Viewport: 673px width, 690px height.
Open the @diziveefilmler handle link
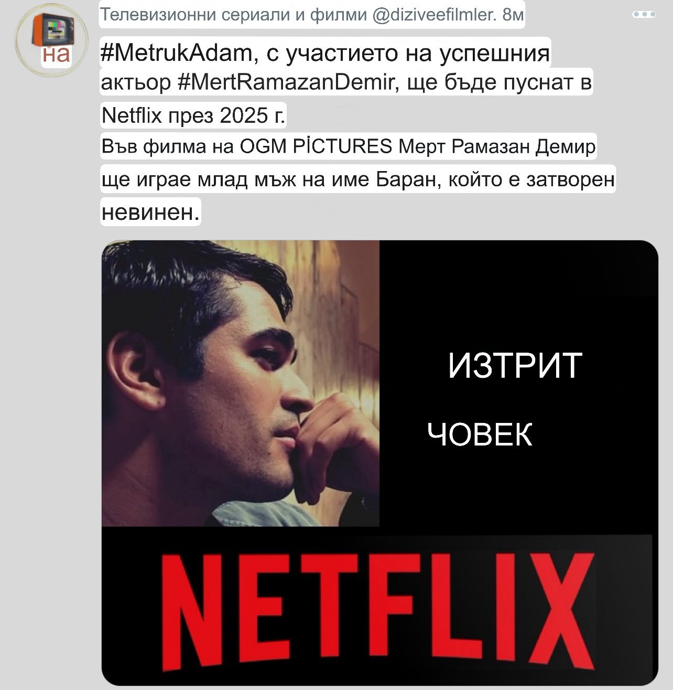(433, 15)
